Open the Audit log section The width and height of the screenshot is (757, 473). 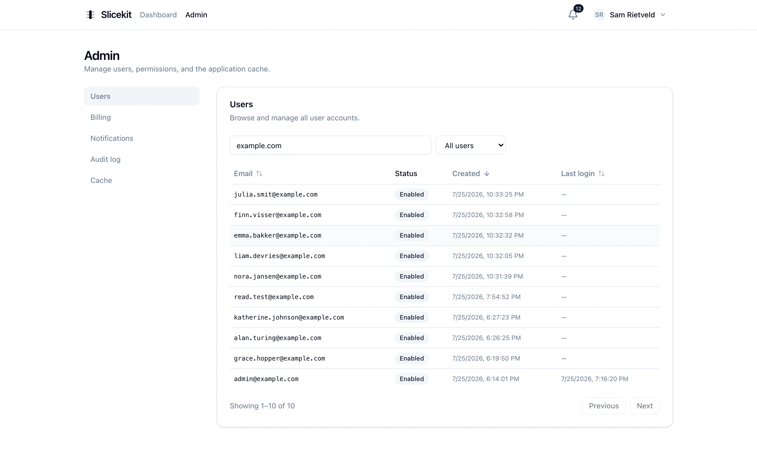pyautogui.click(x=142, y=159)
